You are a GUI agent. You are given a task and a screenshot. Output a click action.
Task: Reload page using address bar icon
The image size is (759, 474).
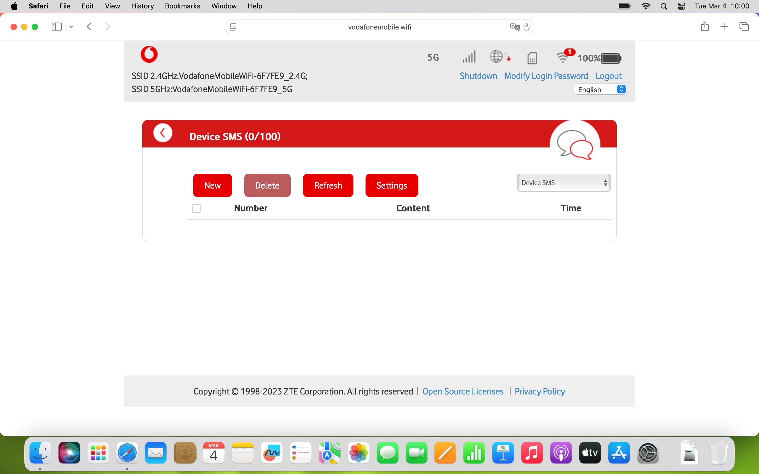527,27
